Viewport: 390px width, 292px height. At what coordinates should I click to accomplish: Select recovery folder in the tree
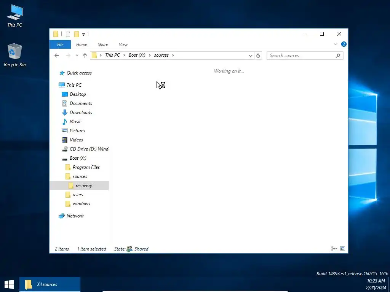(79, 186)
